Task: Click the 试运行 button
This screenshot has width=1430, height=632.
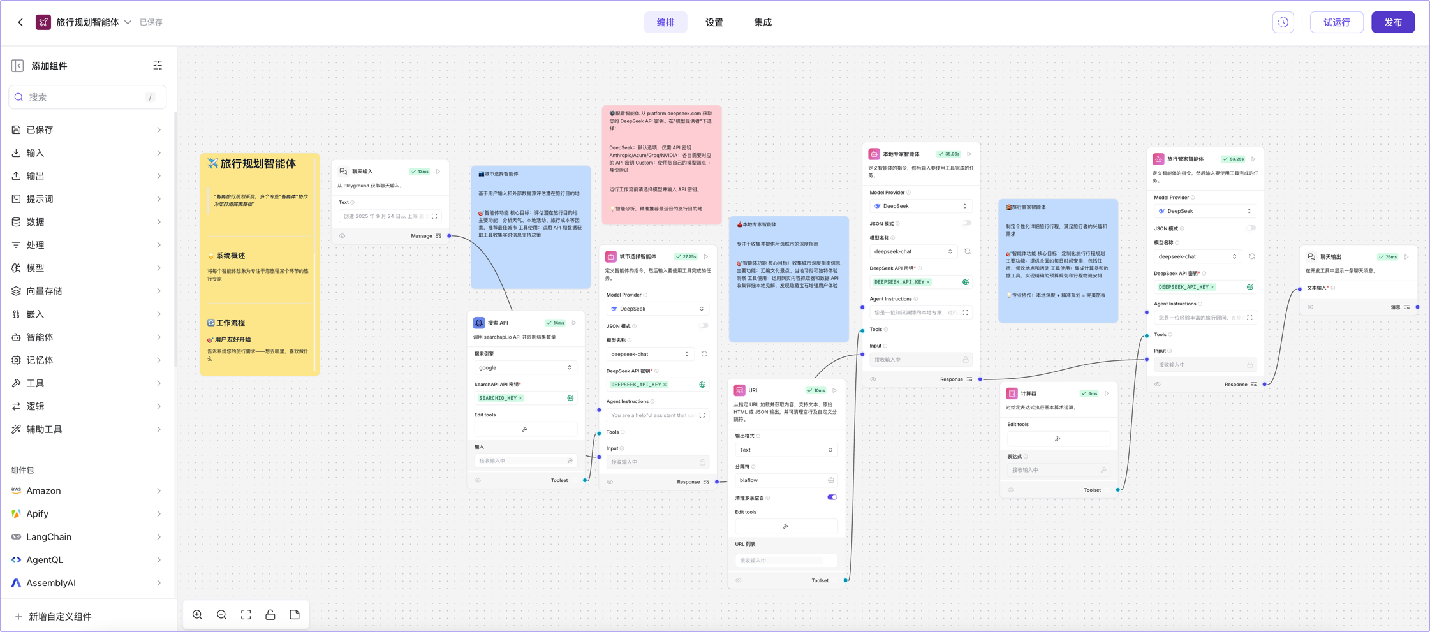Action: [x=1336, y=22]
